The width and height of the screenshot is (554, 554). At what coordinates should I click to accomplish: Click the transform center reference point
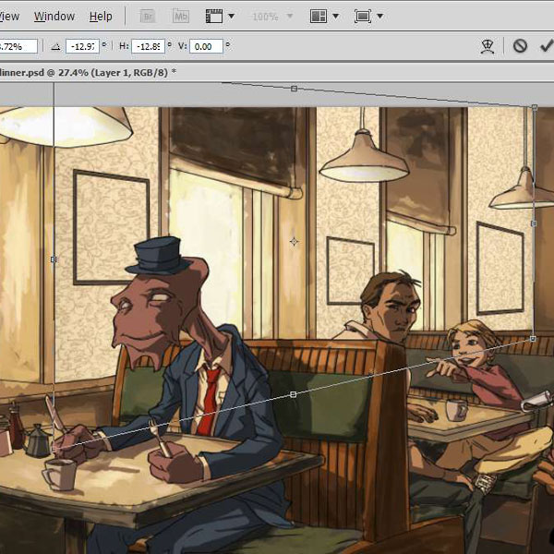(294, 242)
